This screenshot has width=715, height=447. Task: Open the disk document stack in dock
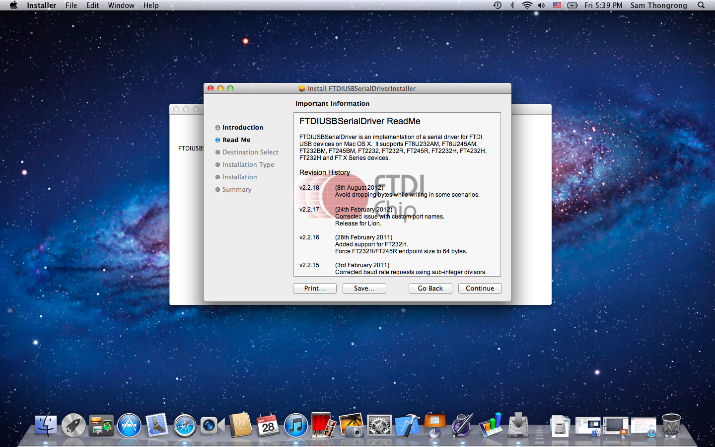[x=560, y=426]
